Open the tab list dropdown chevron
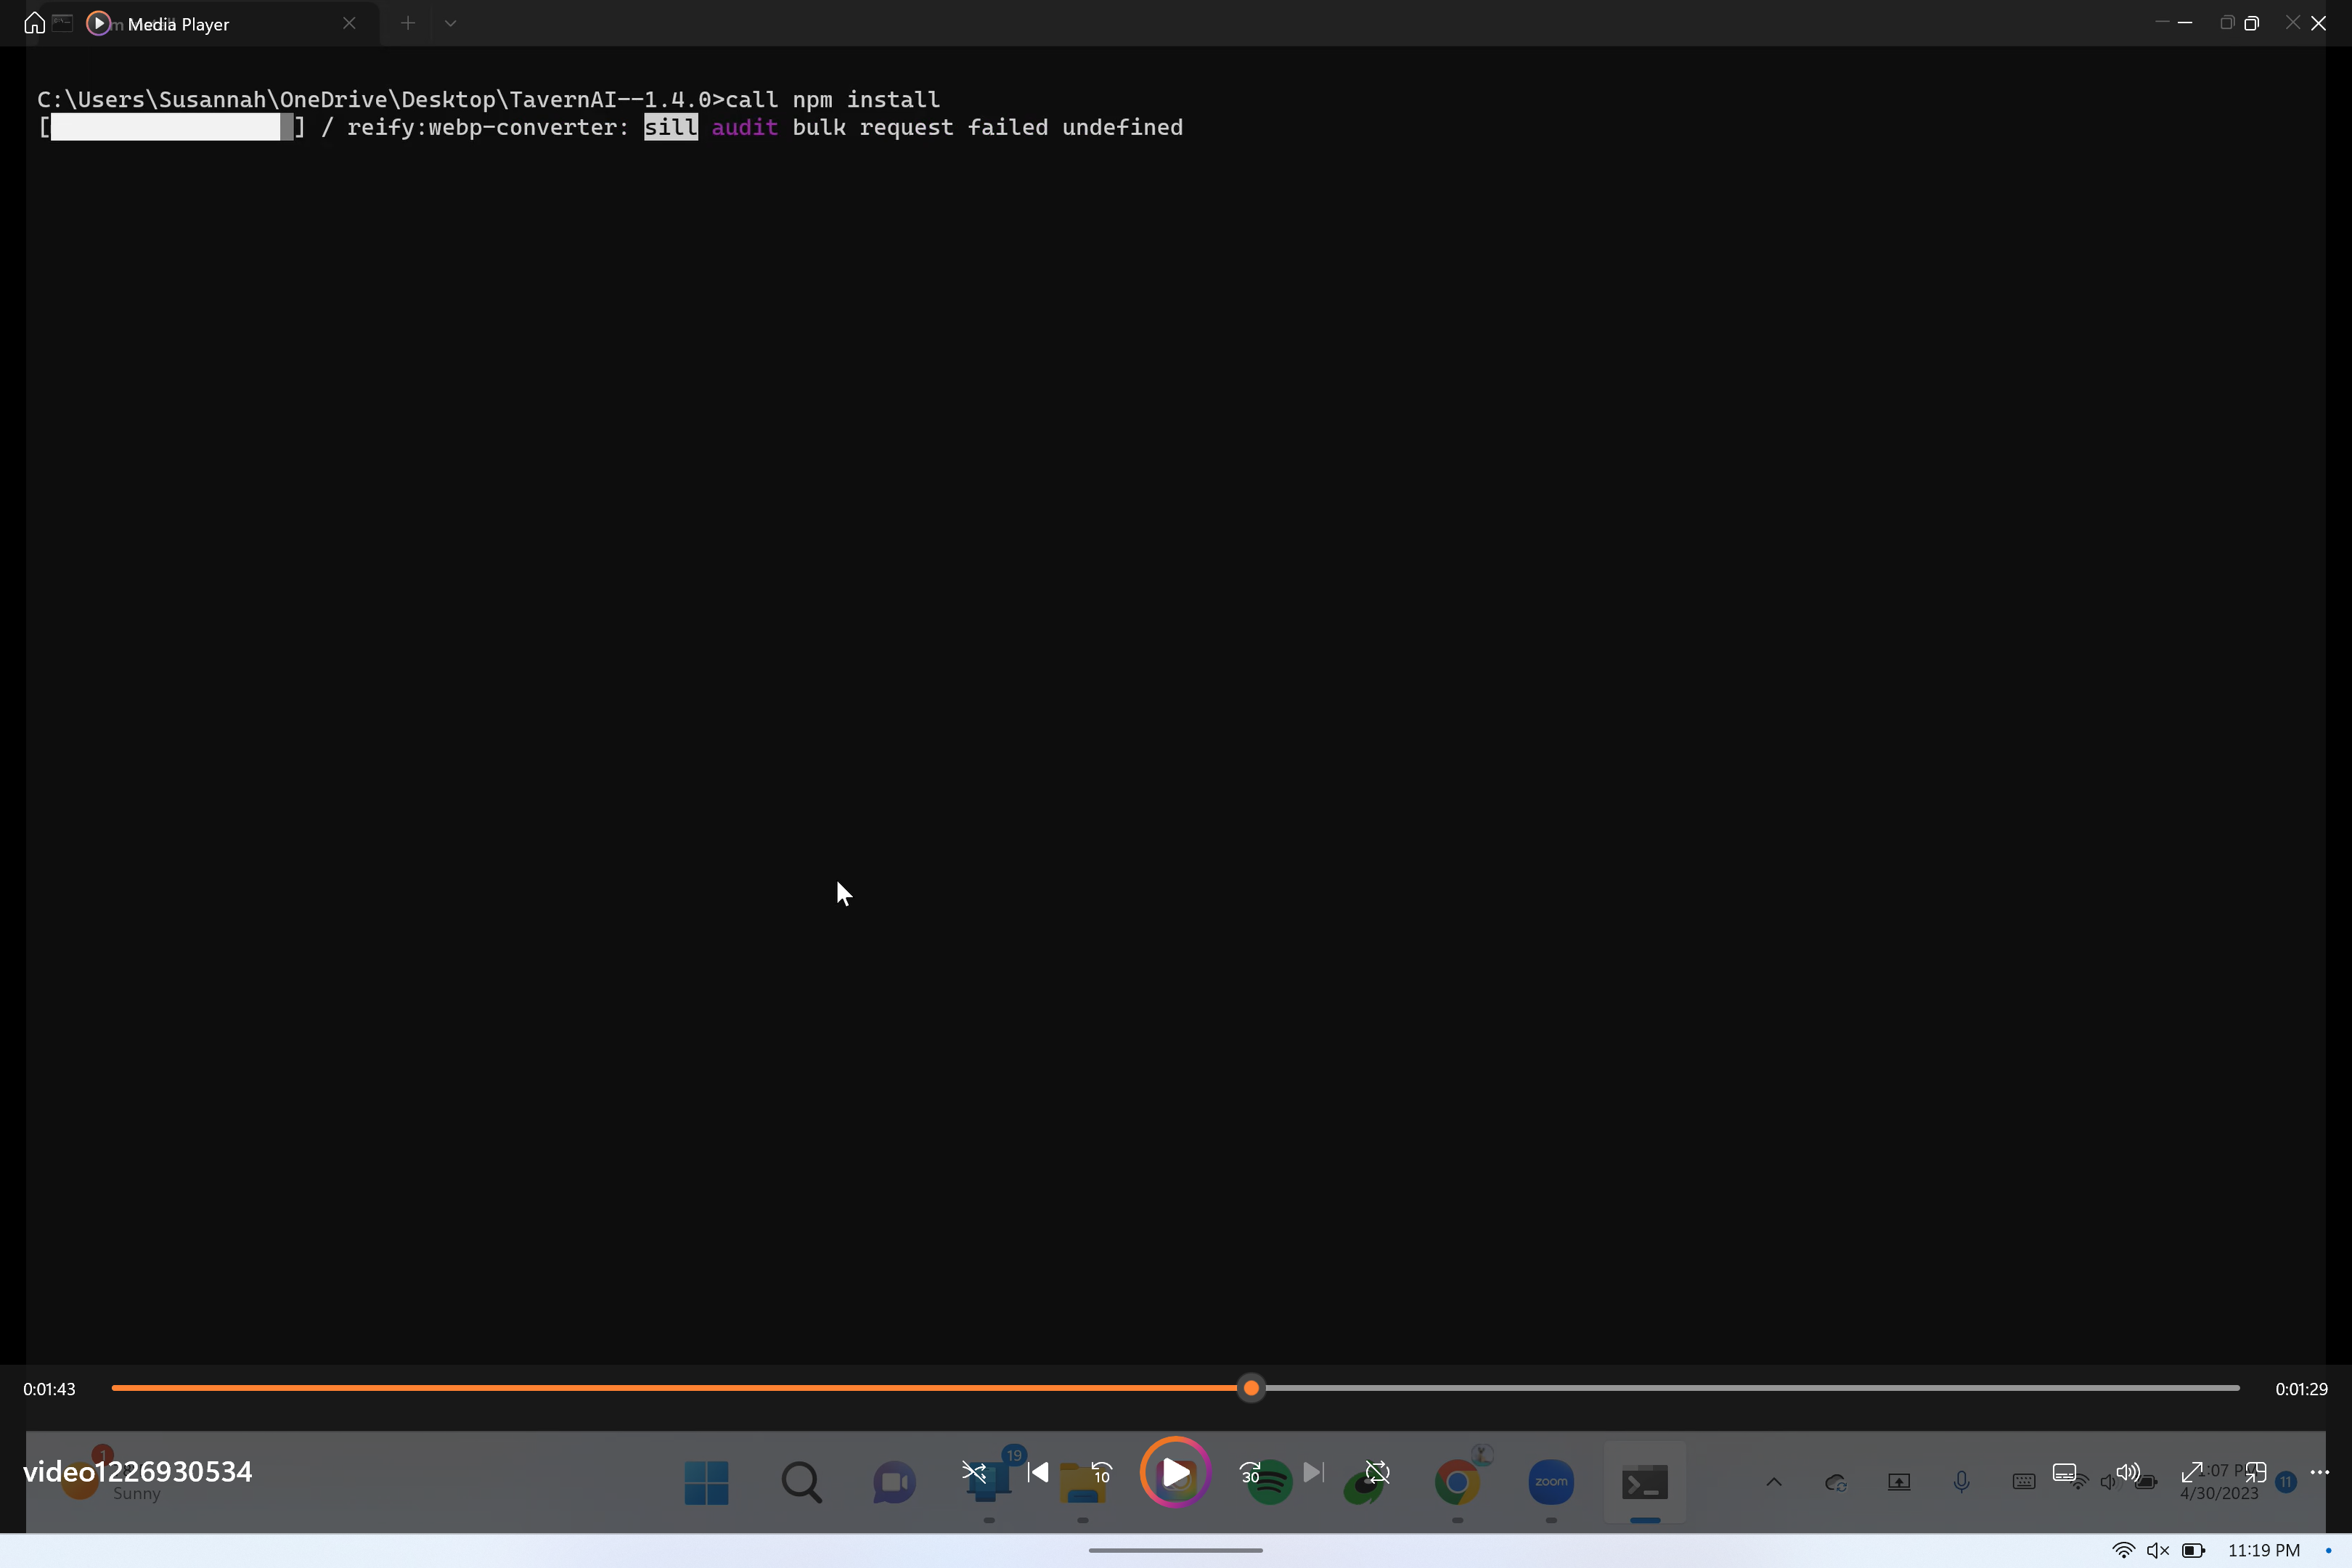Image resolution: width=2352 pixels, height=1568 pixels. (x=450, y=23)
